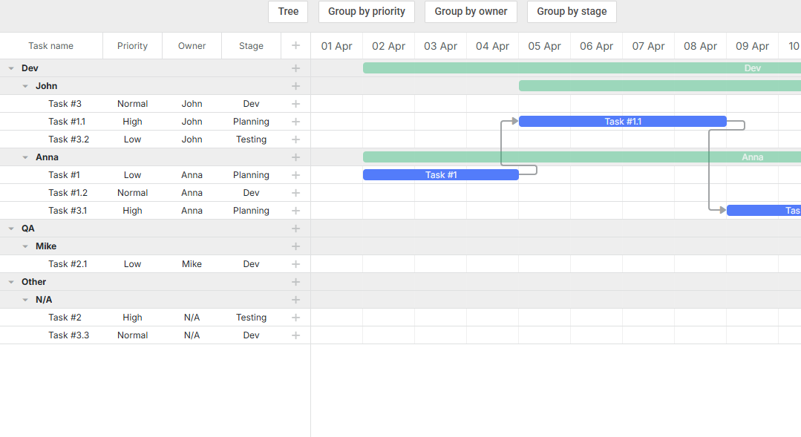The width and height of the screenshot is (801, 437).
Task: Click the Group by priority button
Action: point(367,12)
